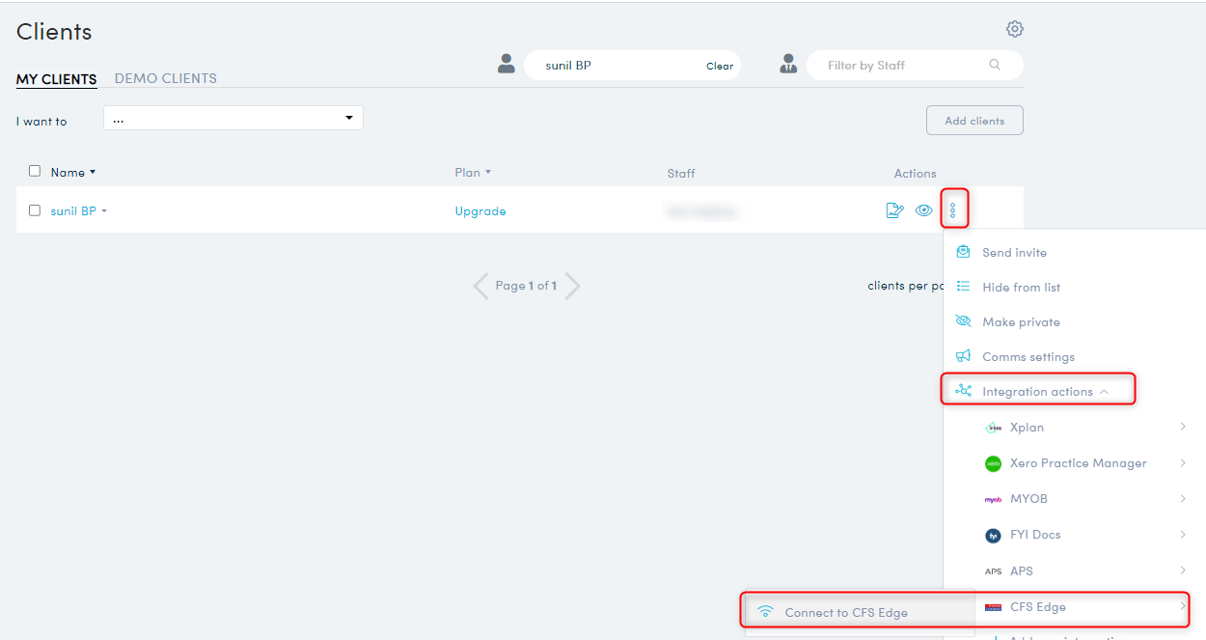Tick the select-all checkbox beside Name
The height and width of the screenshot is (640, 1206).
35,171
